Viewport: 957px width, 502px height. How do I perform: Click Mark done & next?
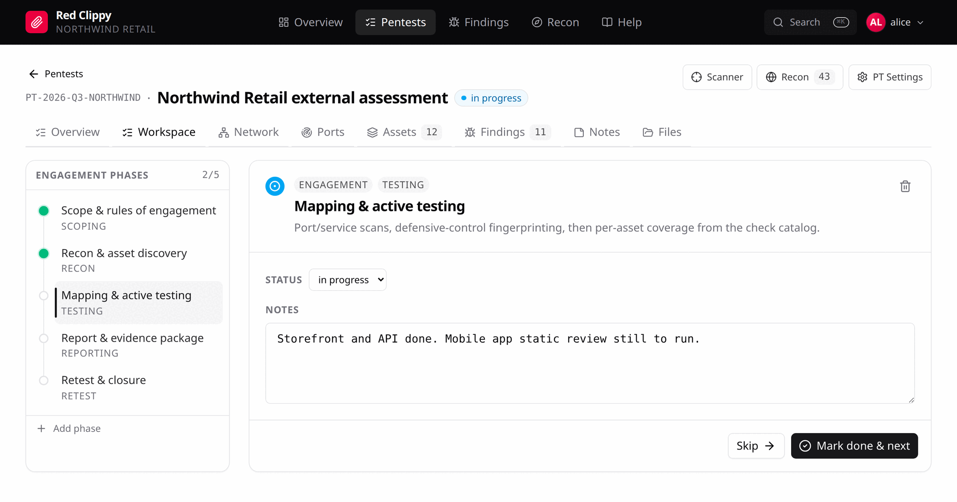coord(854,446)
